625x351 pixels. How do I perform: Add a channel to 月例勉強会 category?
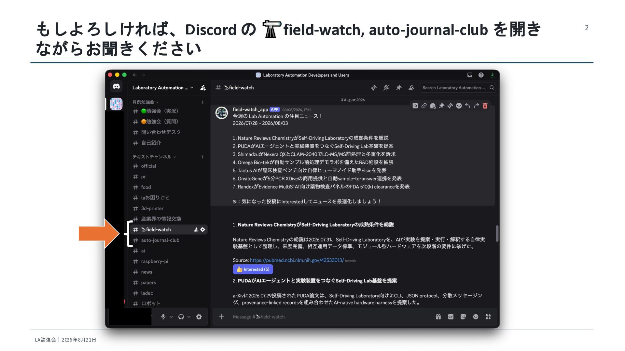202,102
